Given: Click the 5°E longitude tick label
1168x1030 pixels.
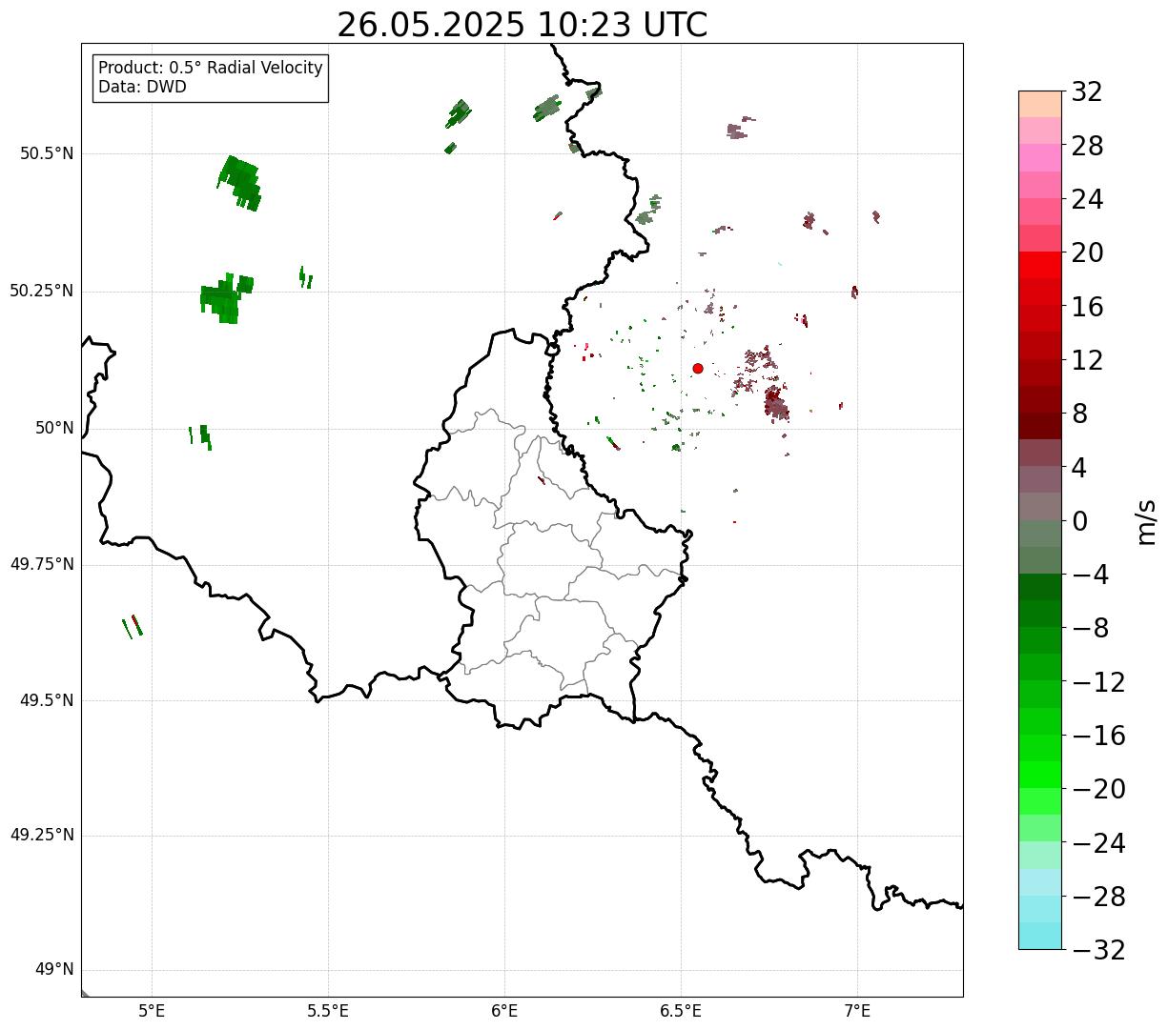Looking at the screenshot, I should click(152, 1011).
